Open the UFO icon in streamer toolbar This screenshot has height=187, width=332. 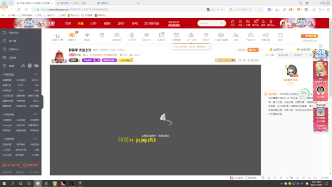click(x=221, y=35)
